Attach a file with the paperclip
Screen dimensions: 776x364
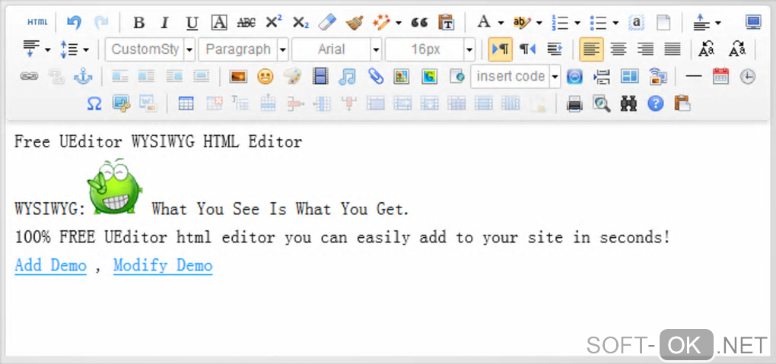click(375, 76)
